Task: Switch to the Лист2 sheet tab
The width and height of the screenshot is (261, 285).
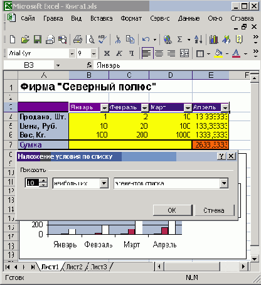Action: (75, 267)
